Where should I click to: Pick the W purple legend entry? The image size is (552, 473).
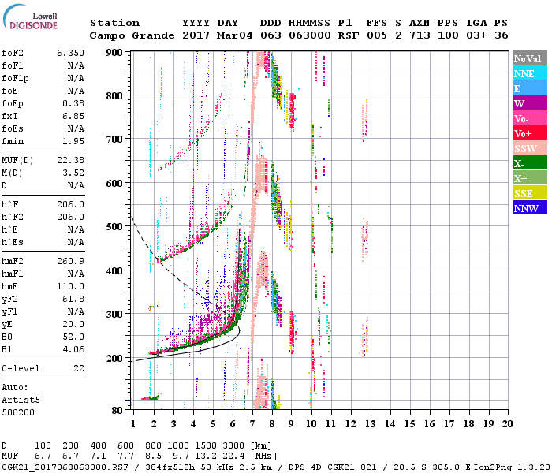[x=529, y=103]
